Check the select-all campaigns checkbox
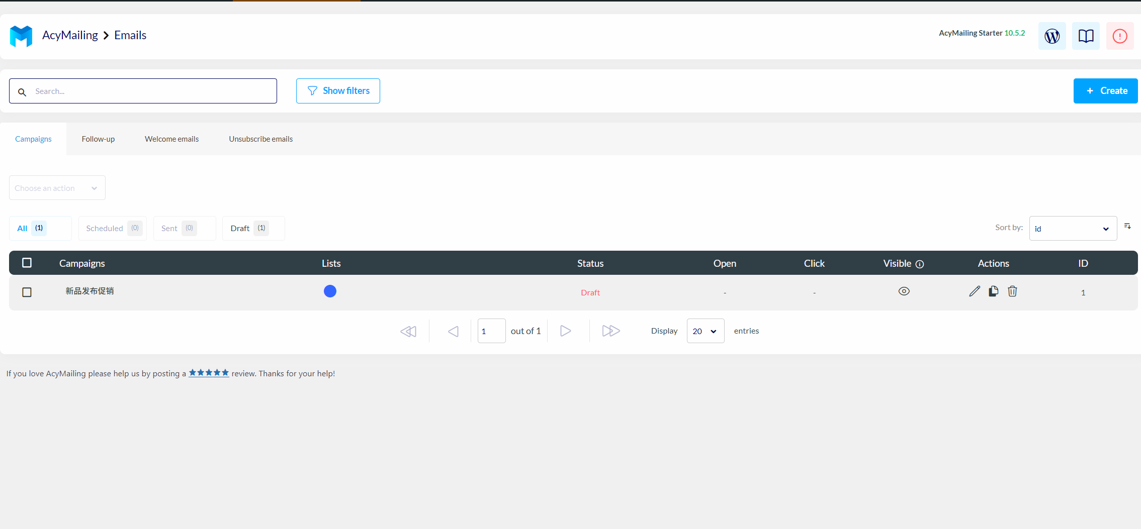 (x=27, y=263)
